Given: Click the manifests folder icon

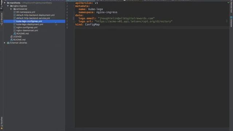Looking at the screenshot, I should [8, 3].
